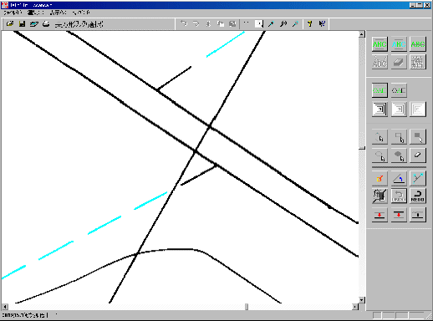The image size is (433, 321).
Task: Toggle the thickest line width button
Action: [380, 109]
